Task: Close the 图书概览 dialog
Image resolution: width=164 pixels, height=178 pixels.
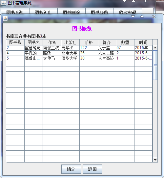Action: click(154, 16)
